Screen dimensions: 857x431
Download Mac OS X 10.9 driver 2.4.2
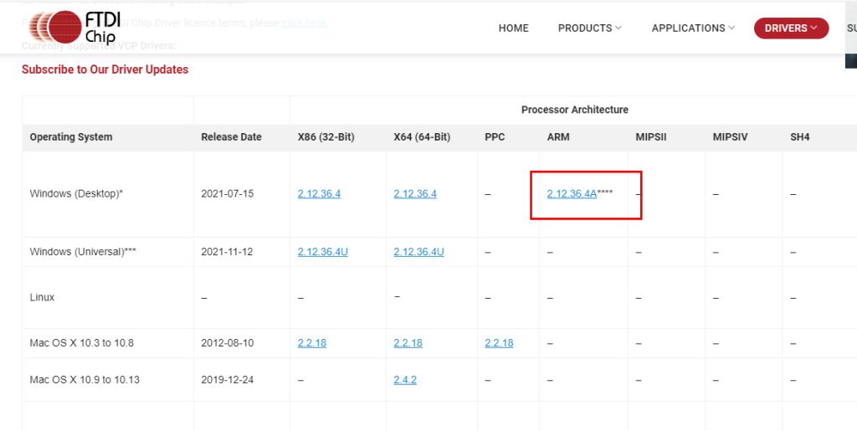click(x=405, y=380)
